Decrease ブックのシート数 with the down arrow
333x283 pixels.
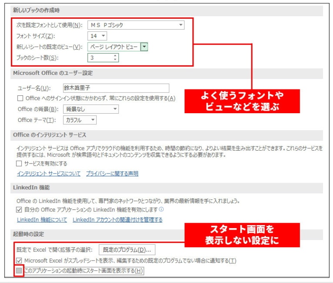click(115, 60)
